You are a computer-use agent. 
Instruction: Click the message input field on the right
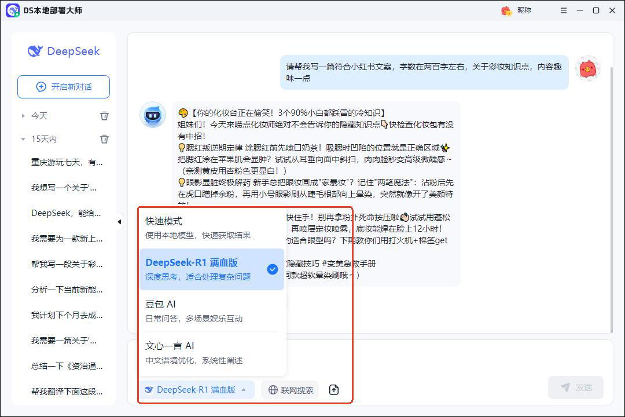pyautogui.click(x=450, y=359)
